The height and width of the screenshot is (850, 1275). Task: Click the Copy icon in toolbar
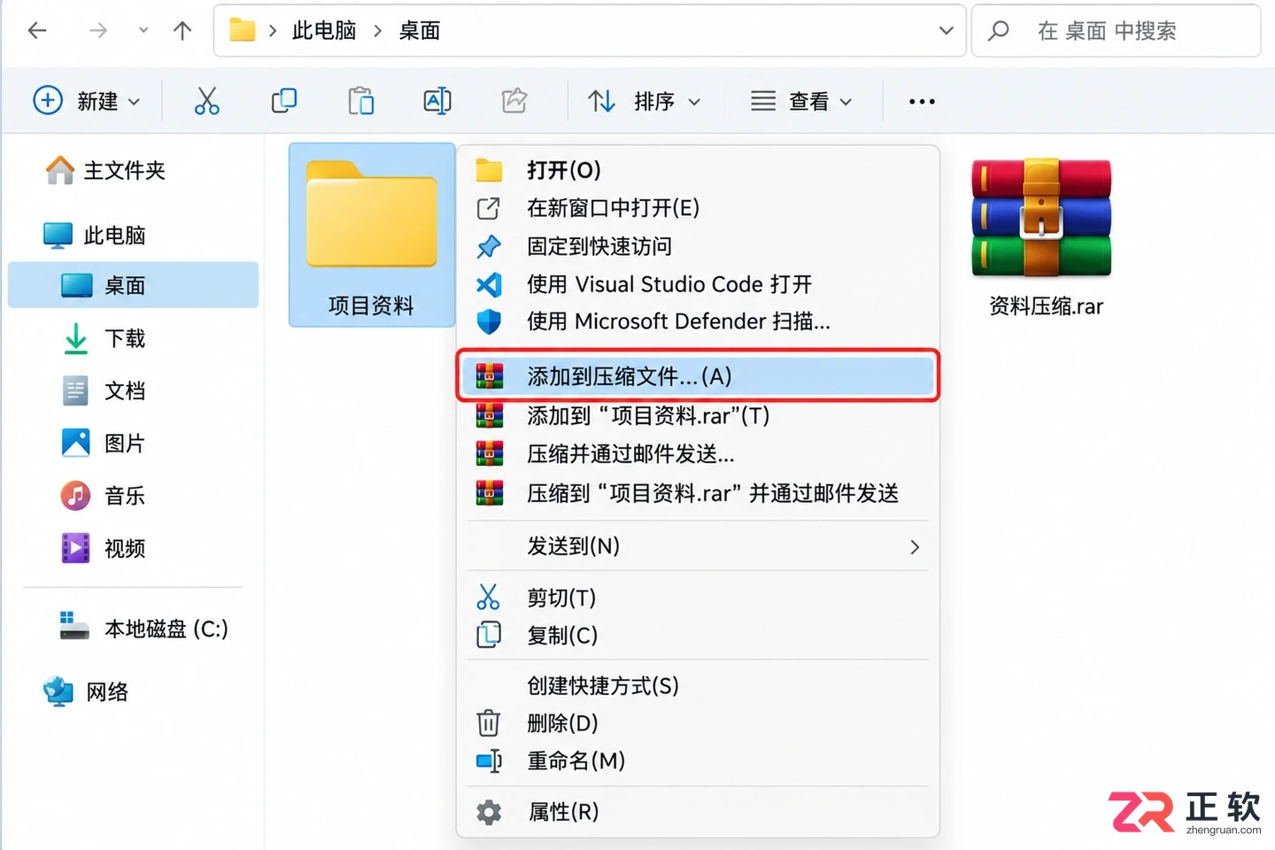283,101
